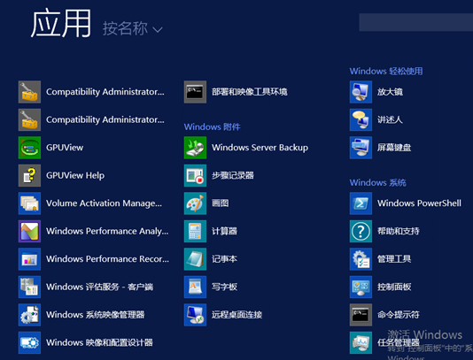The height and width of the screenshot is (360, 473).
Task: Open 步骤记录器 icon
Action: tap(195, 175)
